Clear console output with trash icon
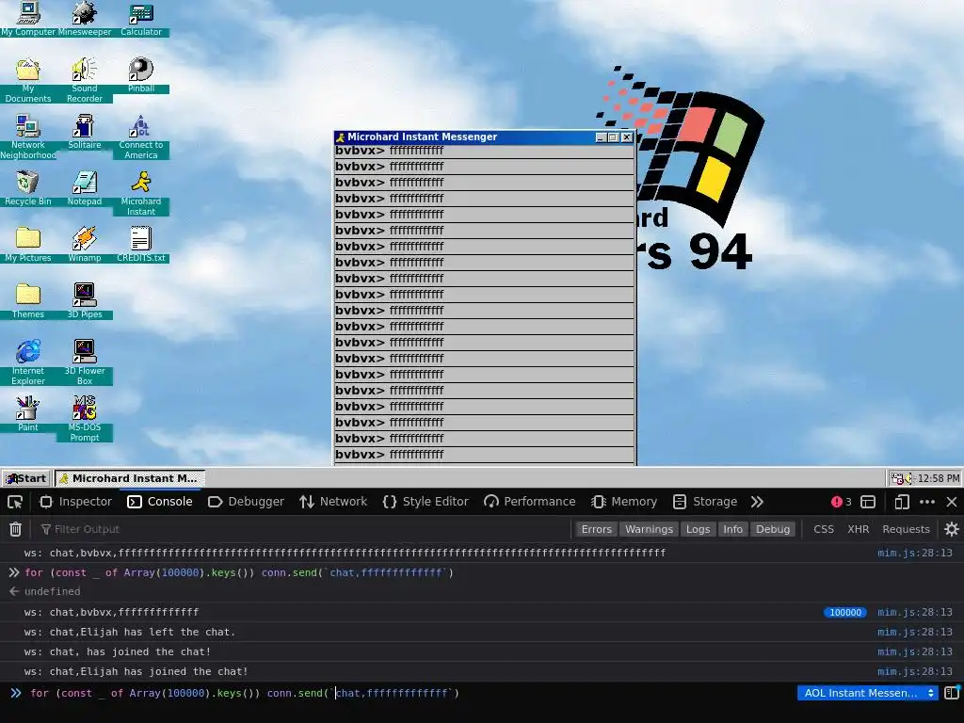964x723 pixels. click(x=15, y=529)
